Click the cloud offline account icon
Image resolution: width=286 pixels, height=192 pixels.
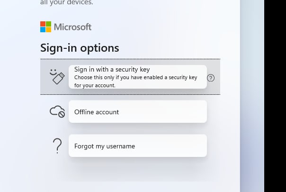tap(57, 111)
